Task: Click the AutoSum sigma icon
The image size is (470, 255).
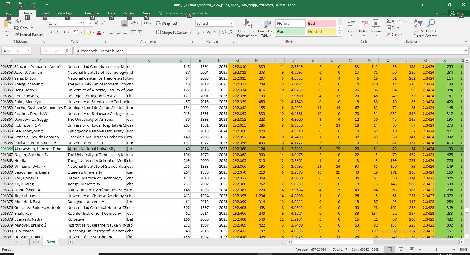Action: pos(389,21)
